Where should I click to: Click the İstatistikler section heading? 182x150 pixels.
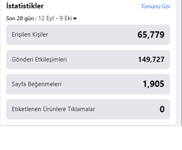[25, 6]
